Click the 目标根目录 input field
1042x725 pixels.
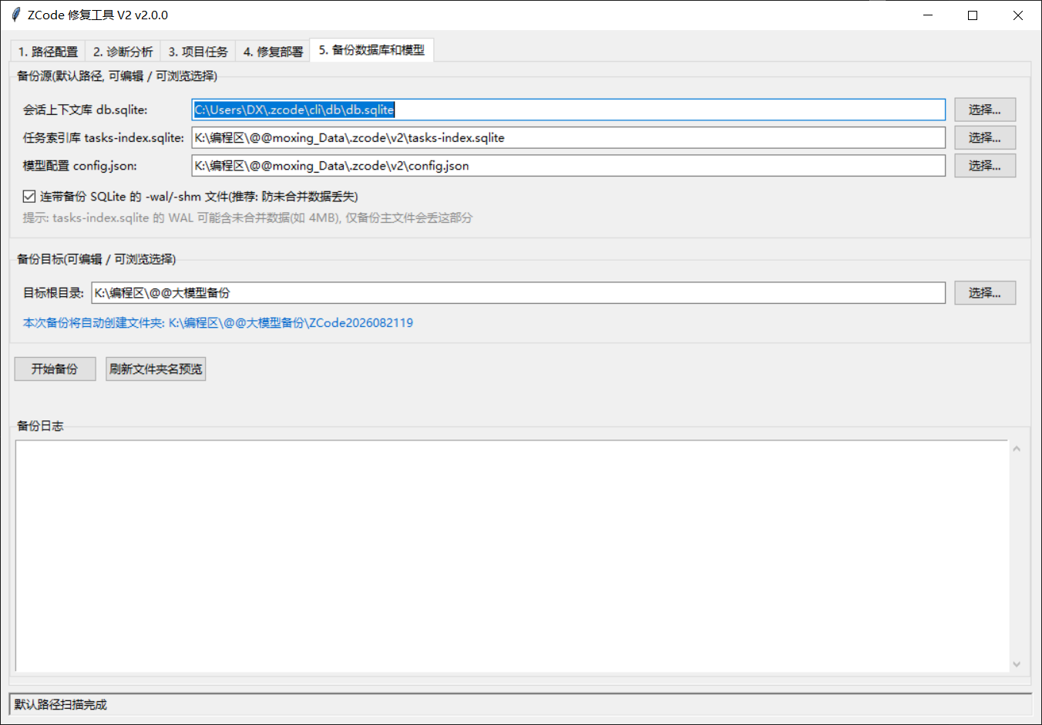click(x=518, y=292)
